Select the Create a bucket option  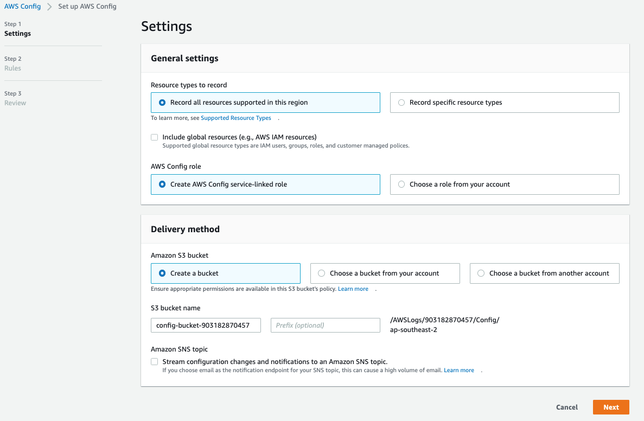162,273
